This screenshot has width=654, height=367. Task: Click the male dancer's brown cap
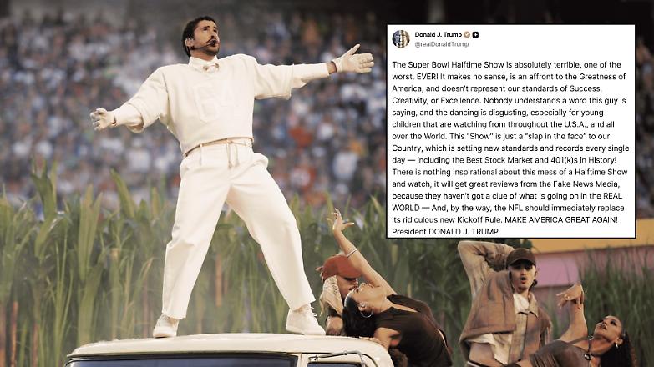tap(521, 257)
